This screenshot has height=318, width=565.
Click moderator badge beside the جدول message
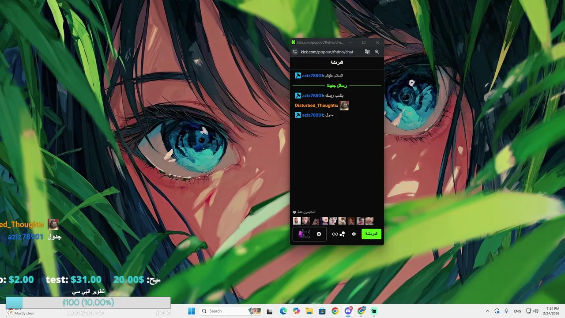click(298, 115)
